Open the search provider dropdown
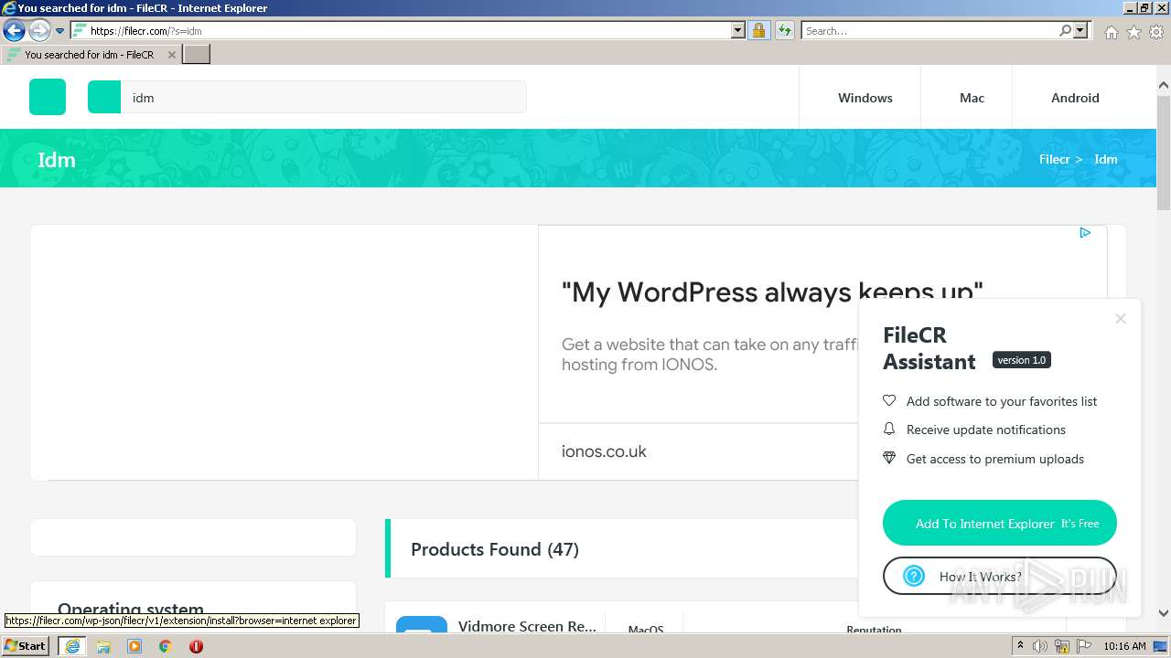This screenshot has width=1171, height=658. click(x=1080, y=31)
